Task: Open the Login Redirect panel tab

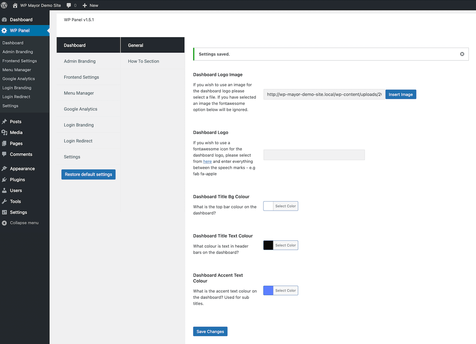Action: [89, 141]
